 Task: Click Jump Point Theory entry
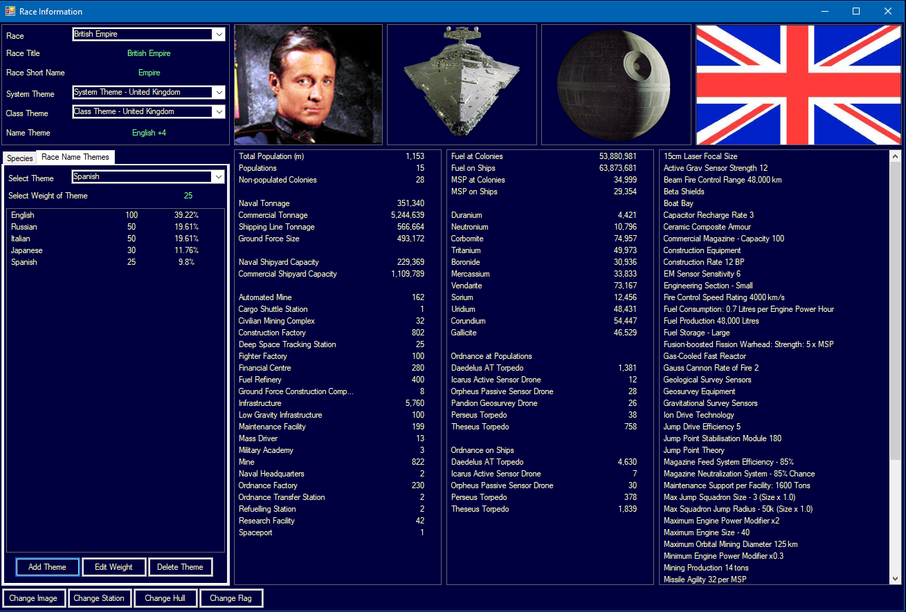[x=694, y=450]
